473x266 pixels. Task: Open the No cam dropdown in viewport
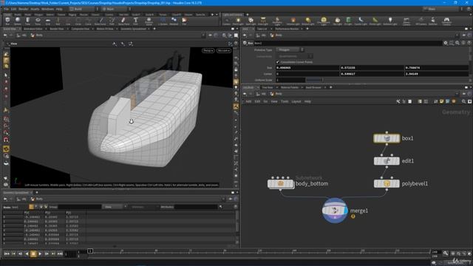click(x=223, y=51)
